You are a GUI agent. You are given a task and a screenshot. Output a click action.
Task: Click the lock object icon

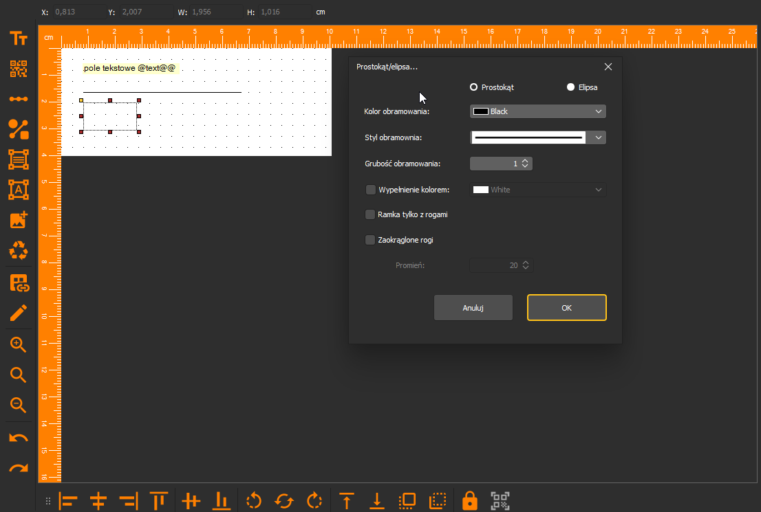pyautogui.click(x=469, y=500)
